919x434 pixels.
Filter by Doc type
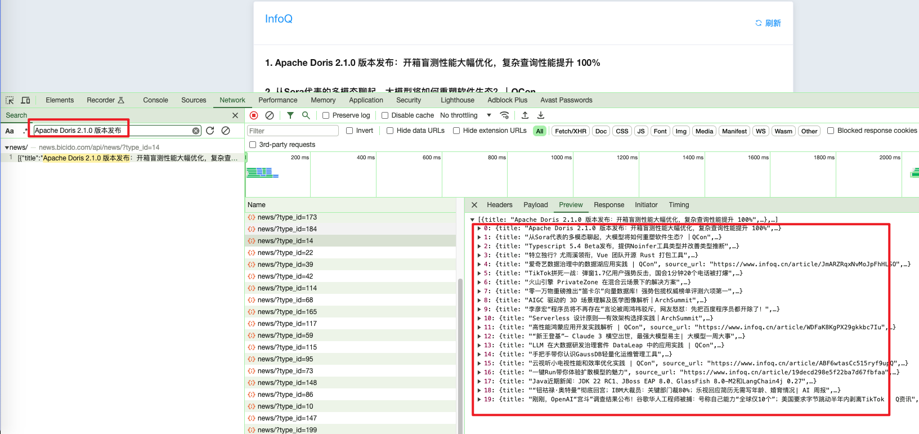601,131
